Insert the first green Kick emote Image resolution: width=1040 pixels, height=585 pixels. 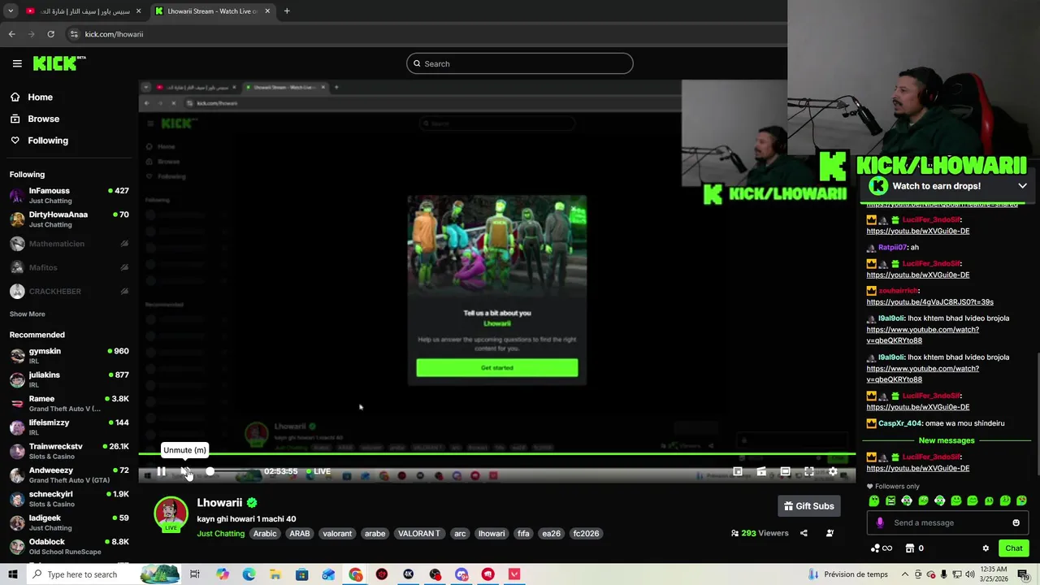pos(874,501)
